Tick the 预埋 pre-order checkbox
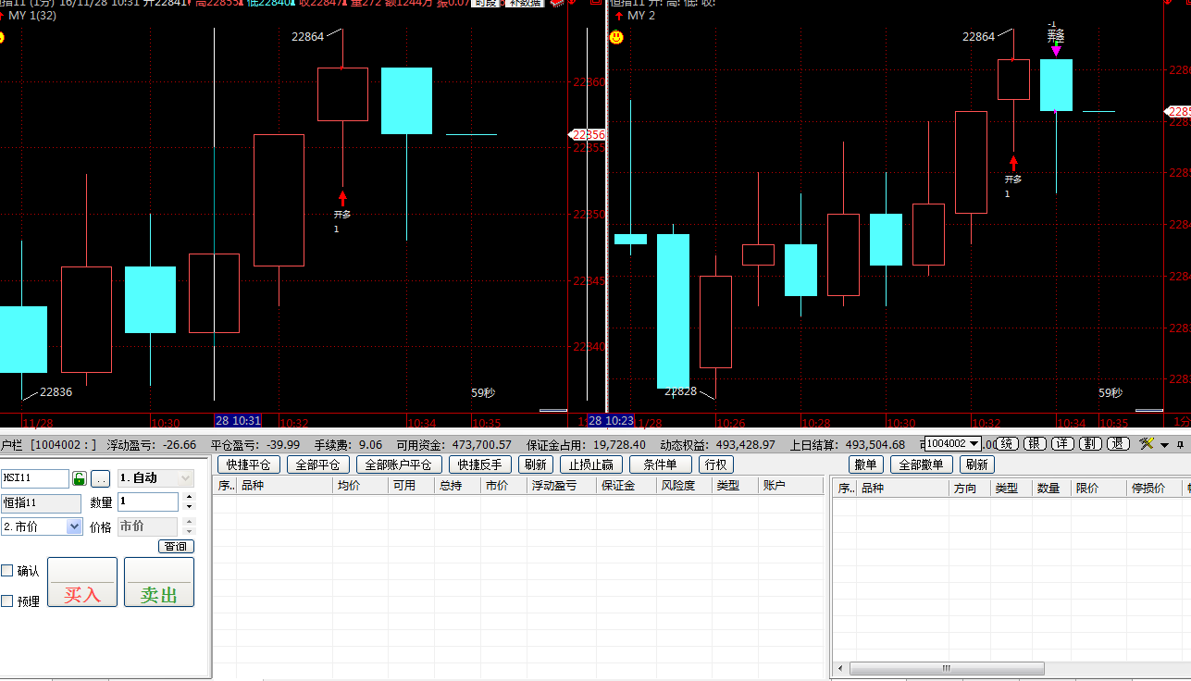The image size is (1191, 681). pos(7,601)
